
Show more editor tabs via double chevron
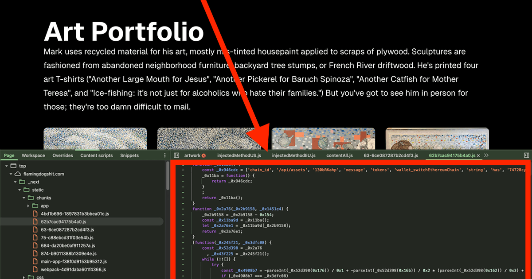pyautogui.click(x=486, y=155)
